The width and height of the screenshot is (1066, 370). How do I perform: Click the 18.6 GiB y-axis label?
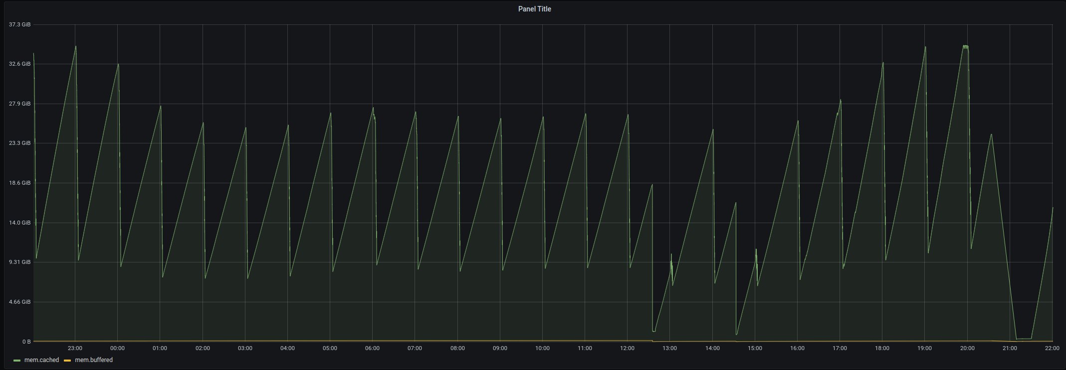tap(19, 183)
